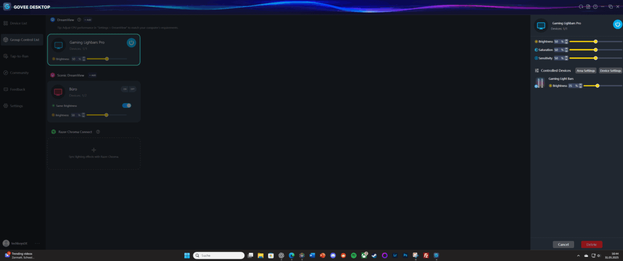The width and height of the screenshot is (623, 261).
Task: Adjust the Gaming Light Bars brightness slider
Action: pos(603,85)
